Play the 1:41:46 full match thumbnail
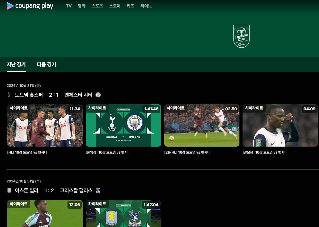The height and width of the screenshot is (227, 319). pos(123,125)
